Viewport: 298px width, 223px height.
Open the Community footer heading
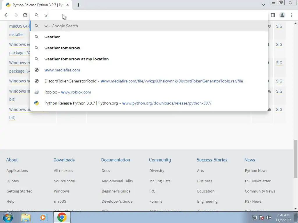(160, 160)
